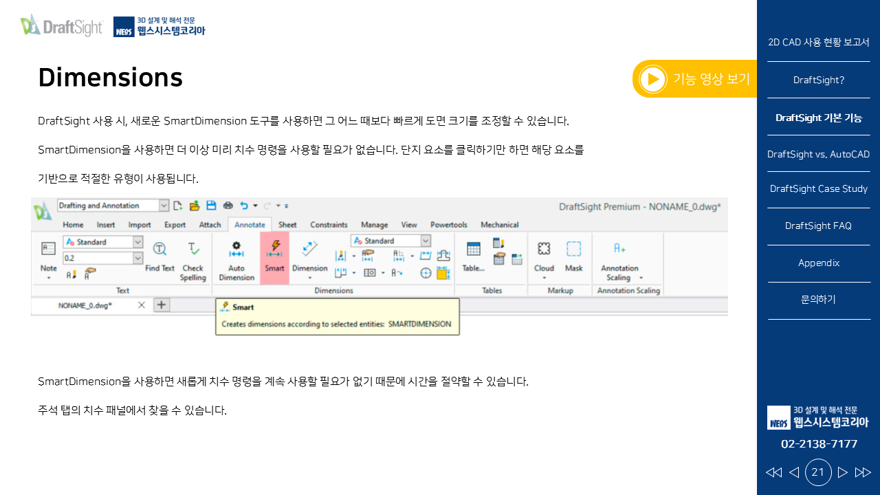The width and height of the screenshot is (880, 495).
Task: Open the text height 0.2 dropdown
Action: (137, 258)
